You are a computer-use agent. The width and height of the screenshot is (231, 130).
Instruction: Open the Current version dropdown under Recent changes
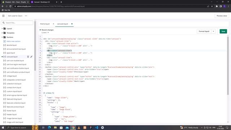point(45,32)
